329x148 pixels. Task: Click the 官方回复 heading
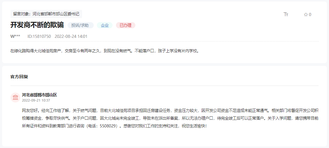(x=19, y=77)
